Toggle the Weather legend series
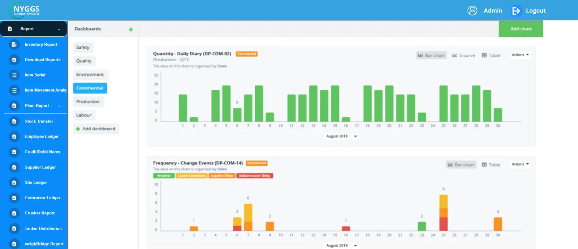The height and width of the screenshot is (249, 578). click(164, 176)
